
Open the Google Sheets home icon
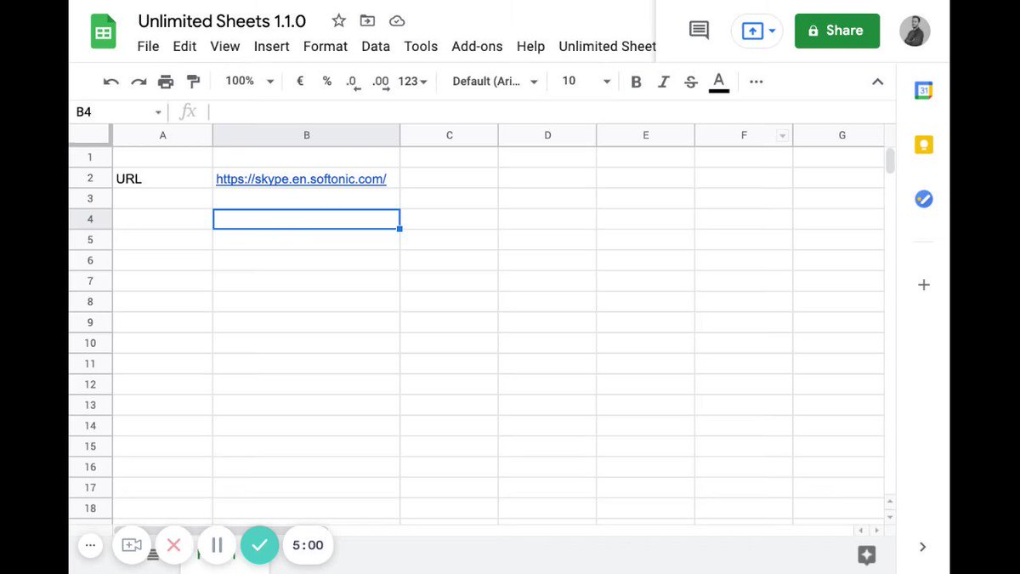[104, 32]
